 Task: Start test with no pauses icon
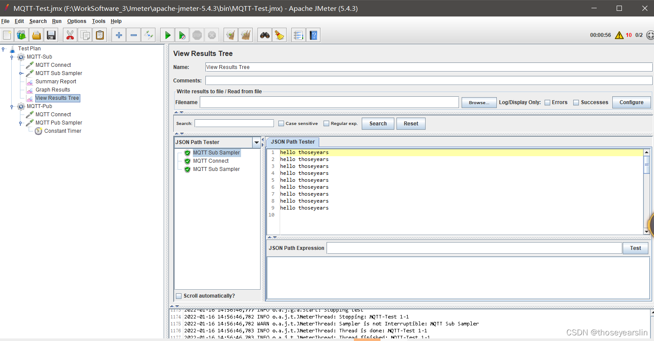click(x=182, y=35)
